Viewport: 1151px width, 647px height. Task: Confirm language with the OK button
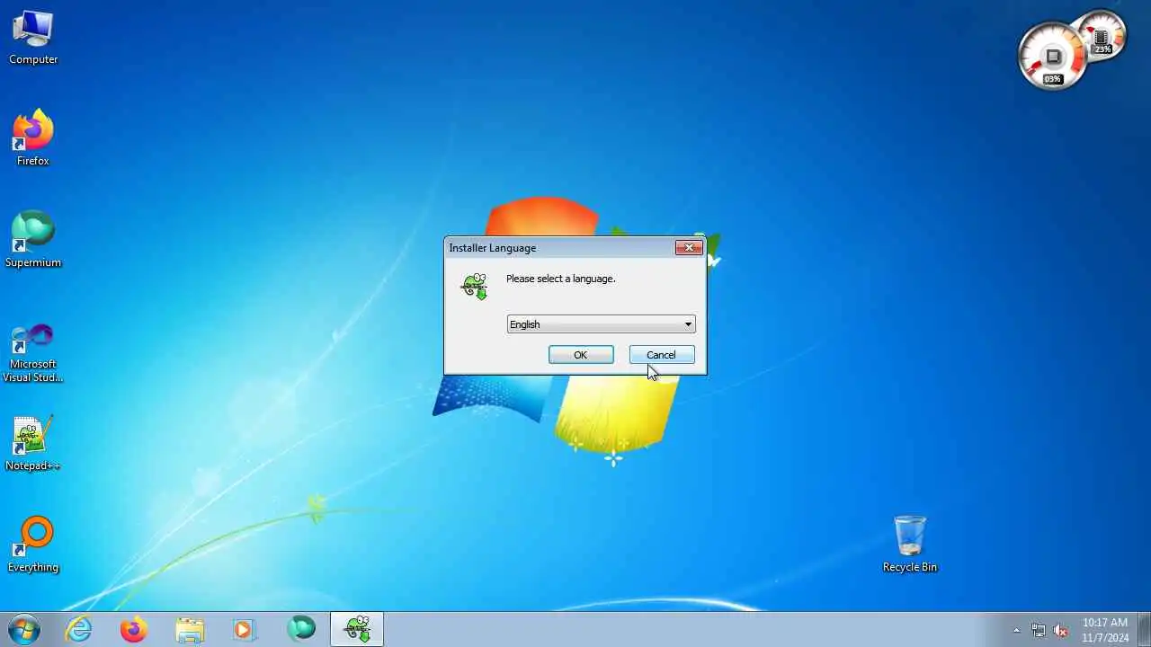click(x=581, y=355)
